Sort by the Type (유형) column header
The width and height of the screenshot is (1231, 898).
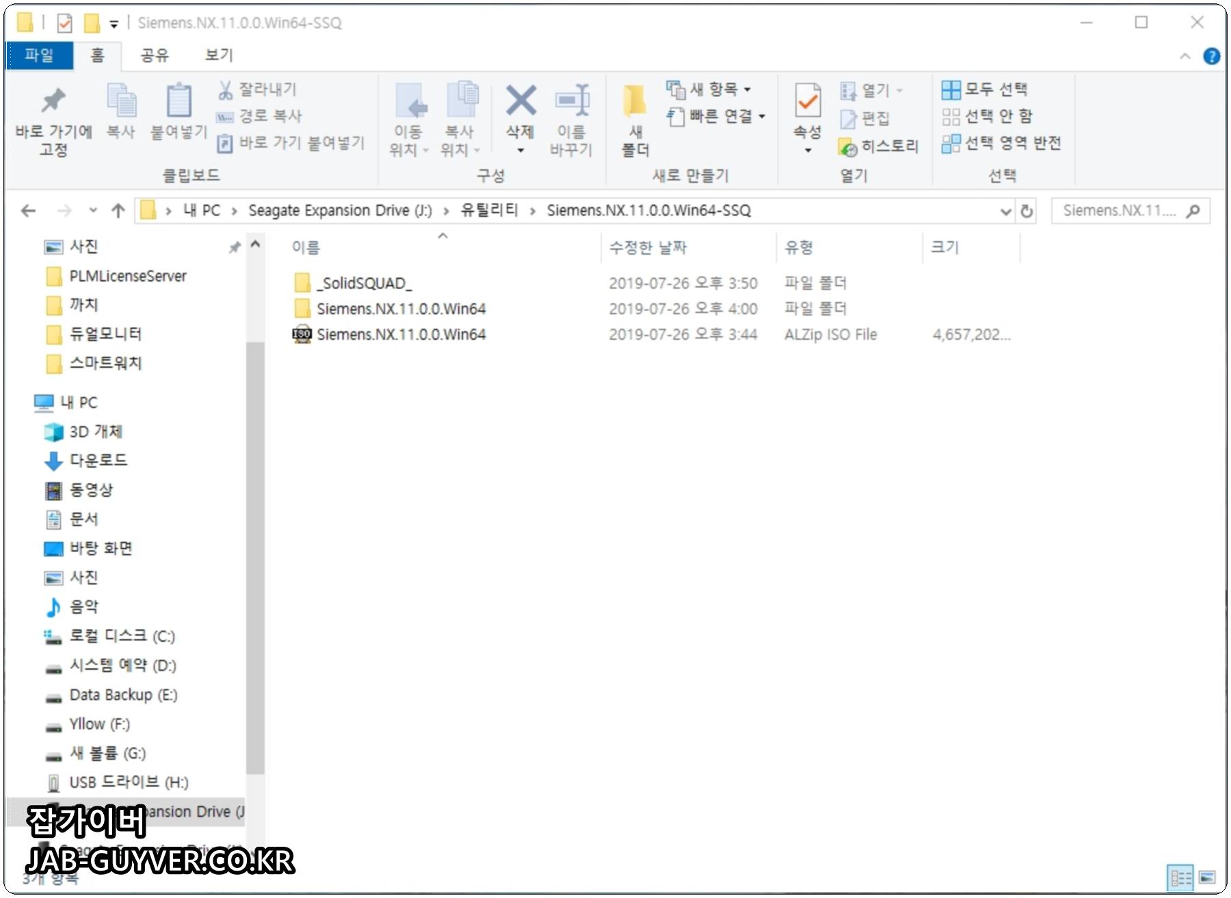849,248
